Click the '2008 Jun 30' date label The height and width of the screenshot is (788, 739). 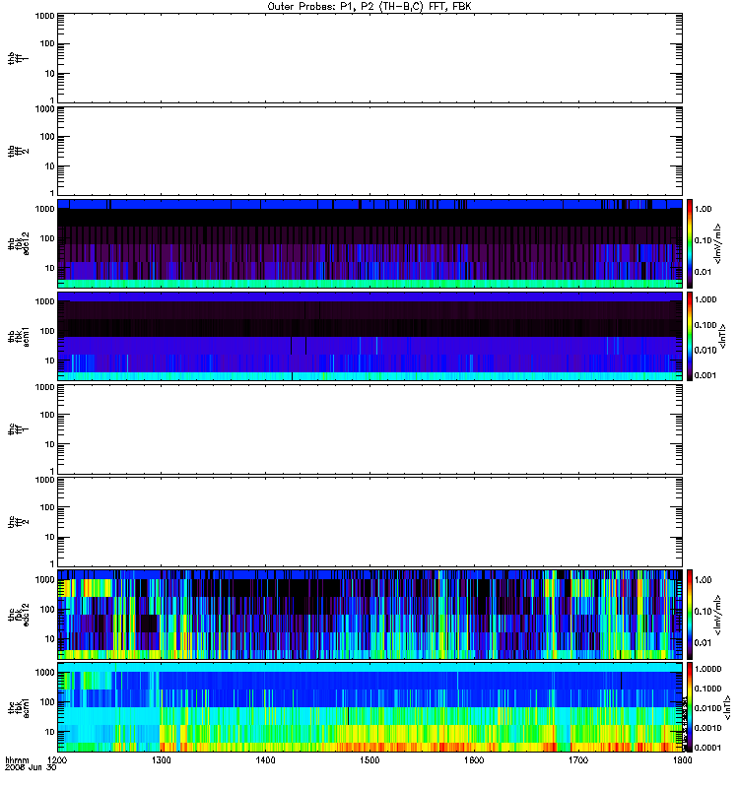point(31,767)
